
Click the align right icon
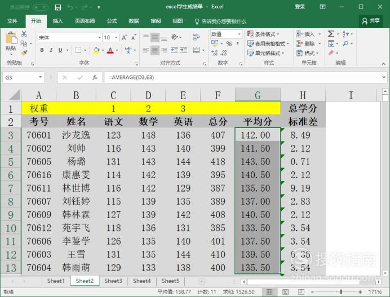[164, 50]
